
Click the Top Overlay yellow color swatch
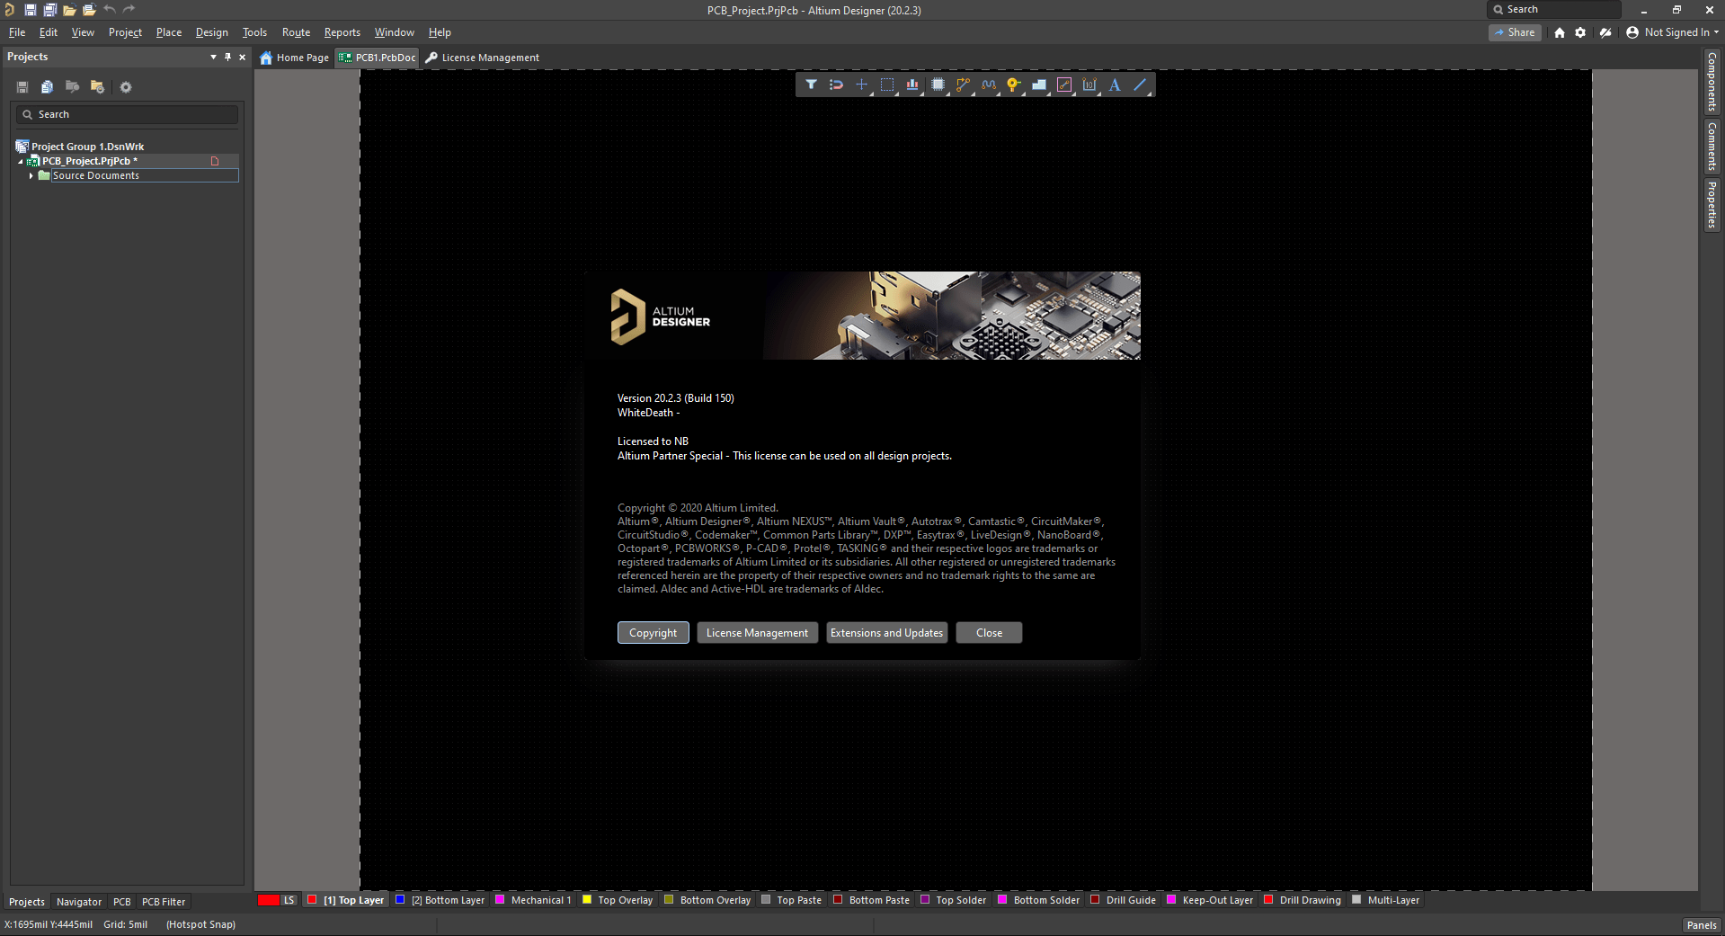(x=587, y=899)
